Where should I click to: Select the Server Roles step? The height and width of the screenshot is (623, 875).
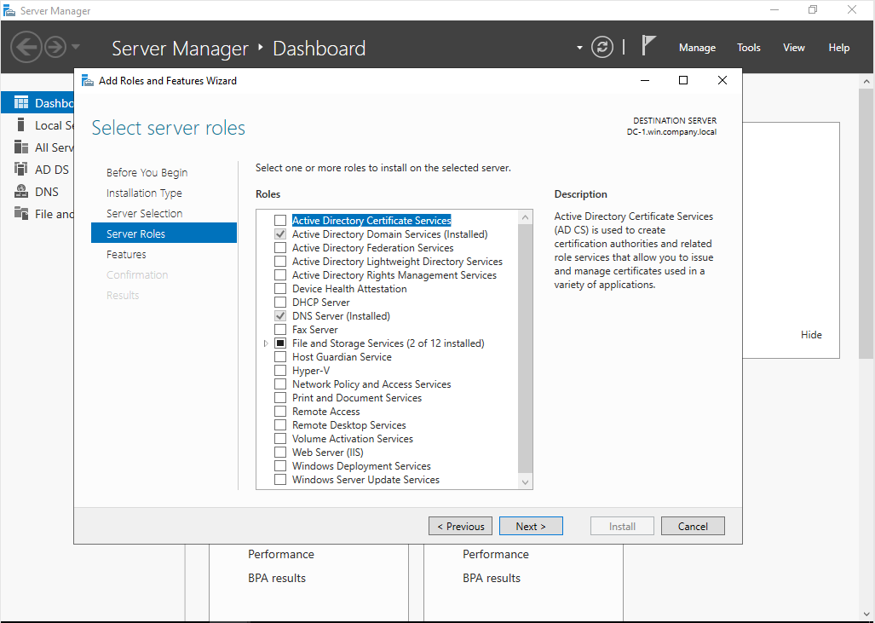[164, 234]
